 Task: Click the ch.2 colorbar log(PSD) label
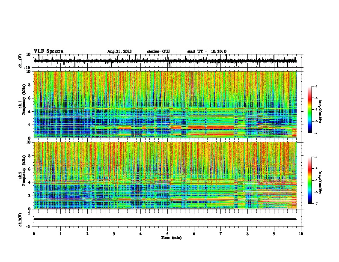pyautogui.click(x=321, y=182)
